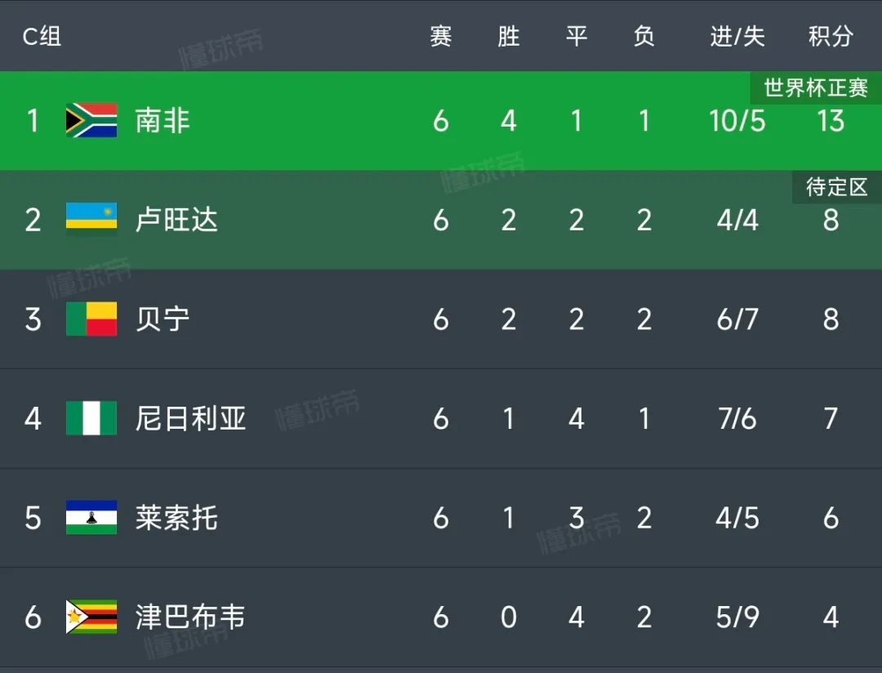Click the Nigeria flag icon
The height and width of the screenshot is (673, 882).
(x=91, y=418)
